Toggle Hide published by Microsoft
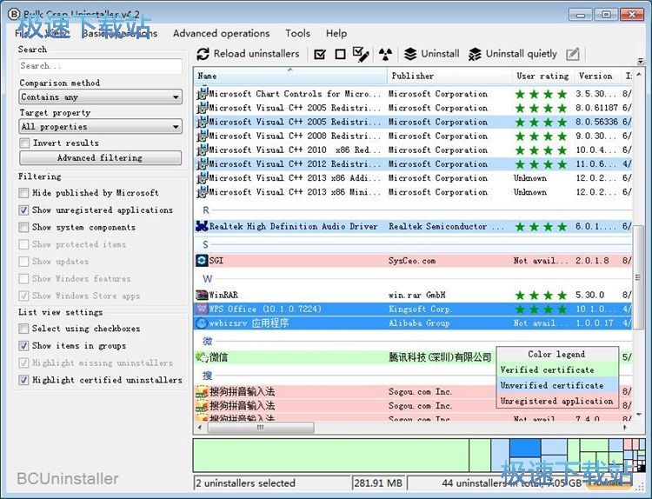Image resolution: width=652 pixels, height=499 pixels. coord(23,193)
